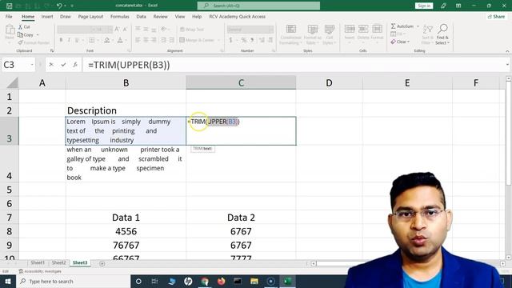Add a new sheet with plus icon

click(x=102, y=263)
